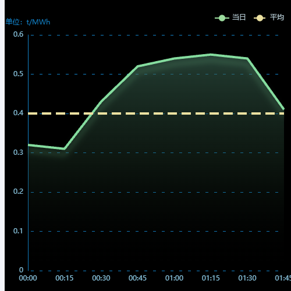Click the 0.6 y-axis label
Image resolution: width=291 pixels, height=291 pixels.
pyautogui.click(x=18, y=34)
